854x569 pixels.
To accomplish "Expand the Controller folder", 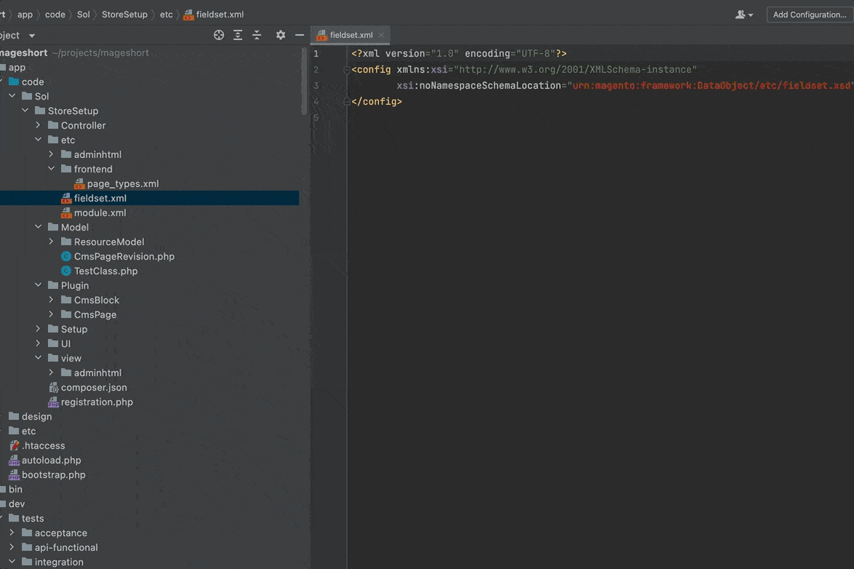I will (39, 125).
